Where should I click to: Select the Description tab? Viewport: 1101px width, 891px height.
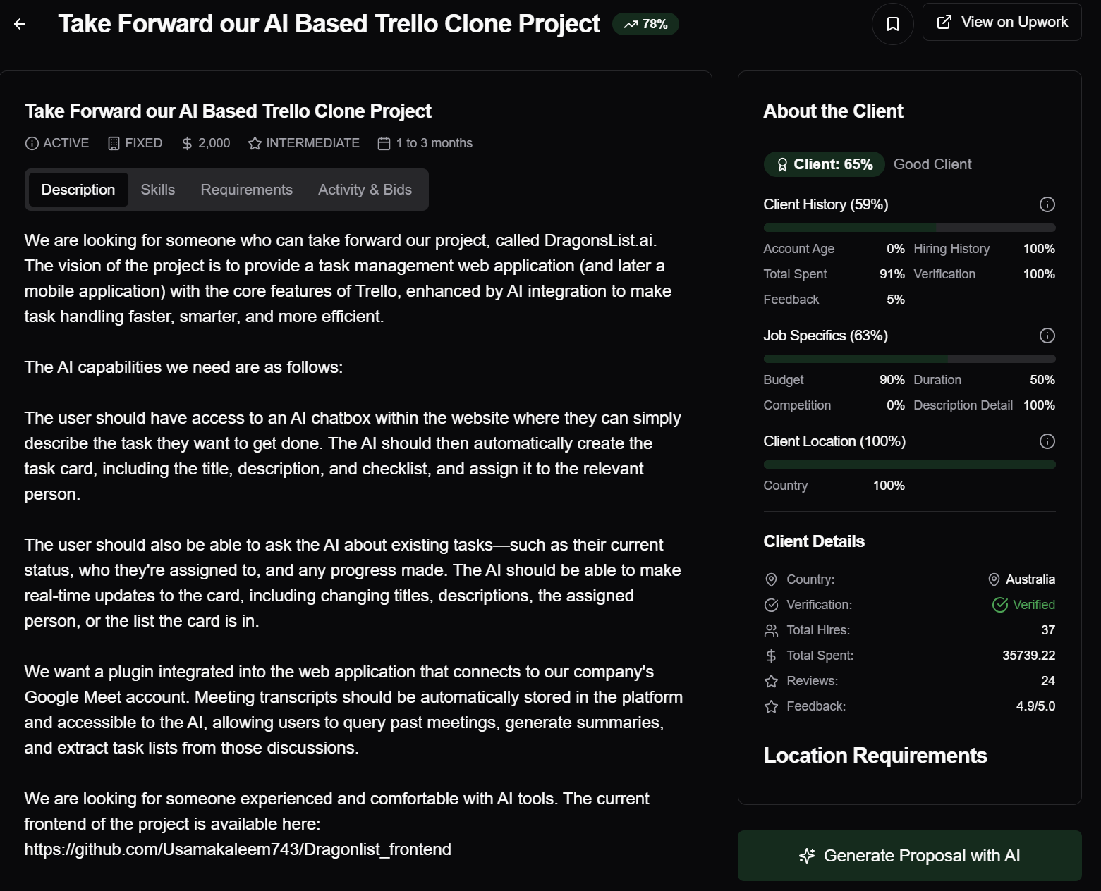(78, 190)
